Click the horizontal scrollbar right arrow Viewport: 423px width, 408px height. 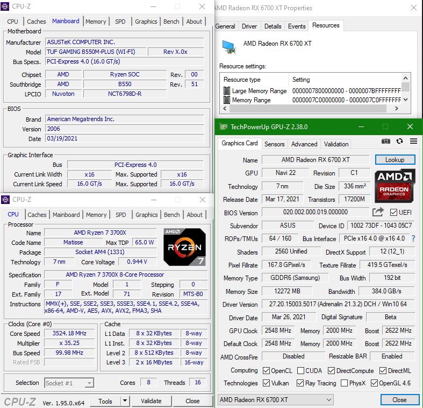[396, 108]
